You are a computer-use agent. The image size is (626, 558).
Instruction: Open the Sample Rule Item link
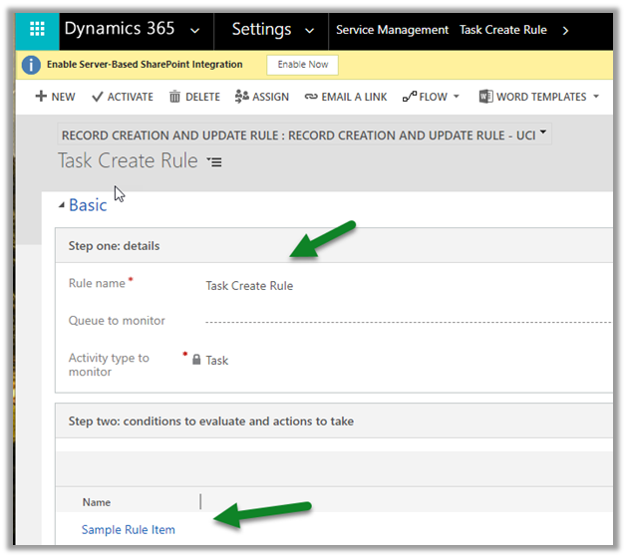(128, 529)
